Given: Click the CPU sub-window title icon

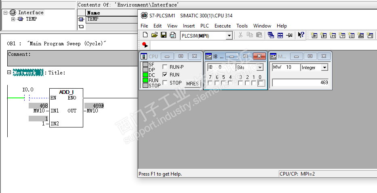Looking at the screenshot, I should [x=144, y=56].
